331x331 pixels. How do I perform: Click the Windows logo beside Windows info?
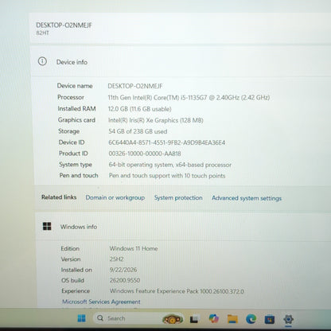47,226
